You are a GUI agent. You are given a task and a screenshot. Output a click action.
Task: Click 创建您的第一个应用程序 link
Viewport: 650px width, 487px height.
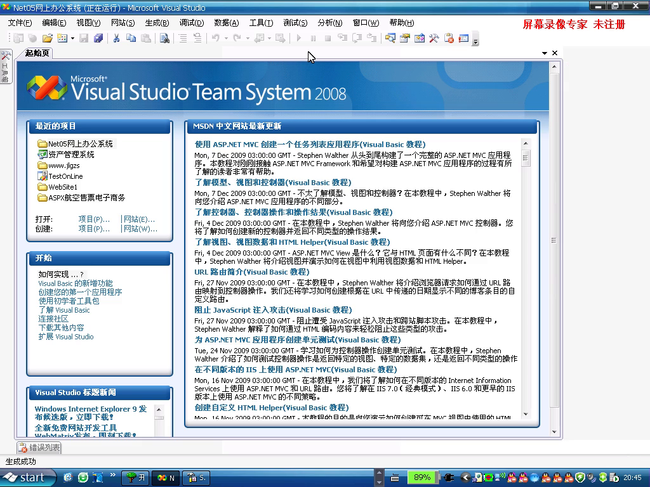click(80, 292)
